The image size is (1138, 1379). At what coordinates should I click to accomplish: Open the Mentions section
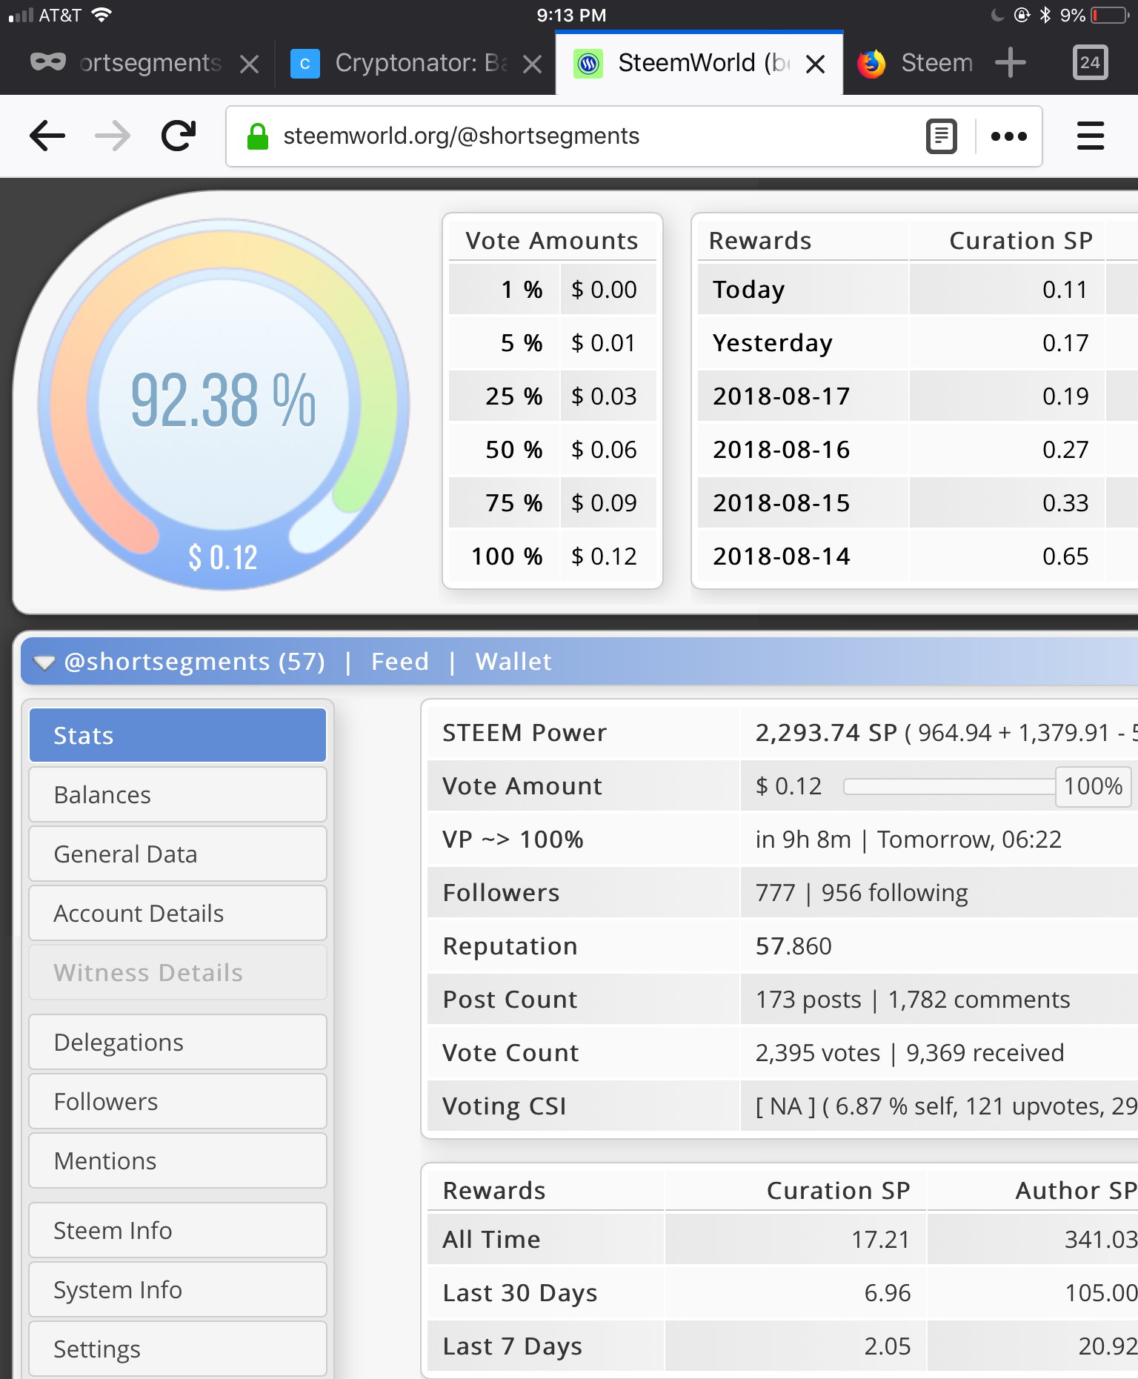(178, 1160)
